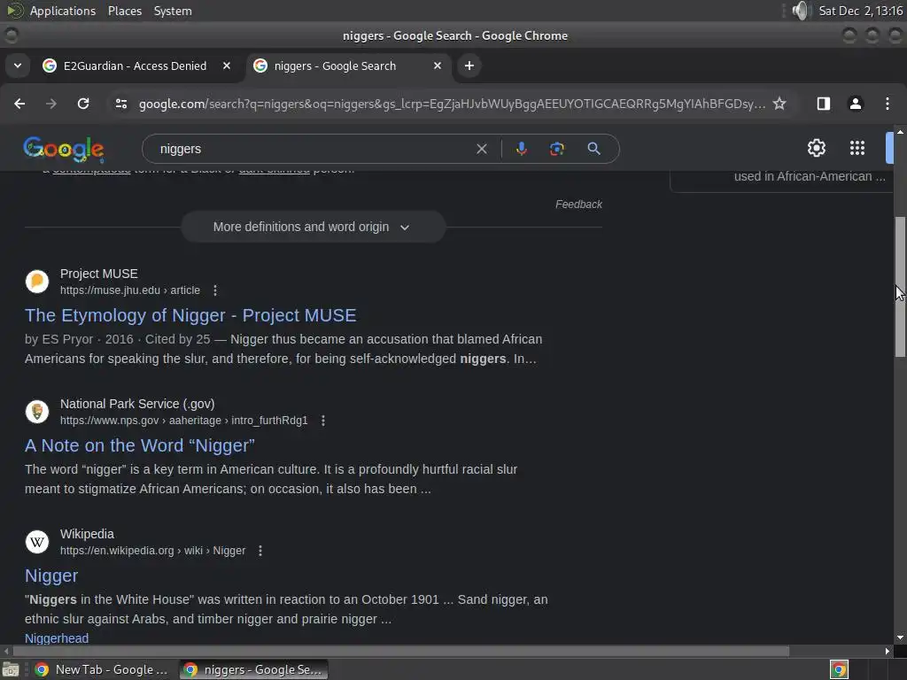Screen dimensions: 907x680
Task: Open the National Park Service result title
Action: pyautogui.click(x=140, y=445)
